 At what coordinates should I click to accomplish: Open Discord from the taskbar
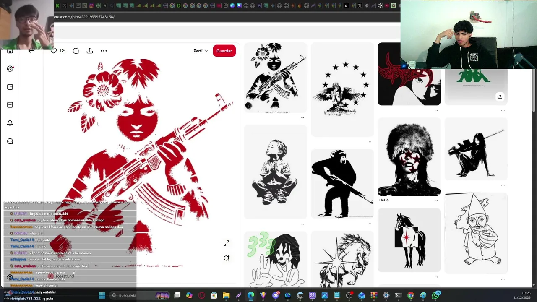point(276,295)
